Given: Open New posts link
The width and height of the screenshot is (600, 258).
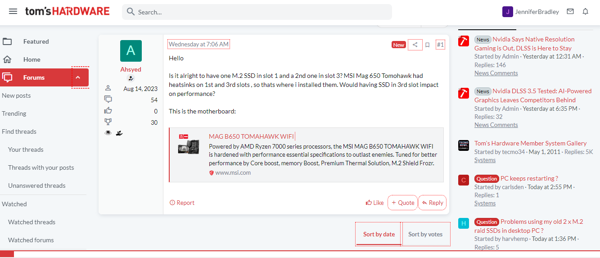Looking at the screenshot, I should point(16,95).
